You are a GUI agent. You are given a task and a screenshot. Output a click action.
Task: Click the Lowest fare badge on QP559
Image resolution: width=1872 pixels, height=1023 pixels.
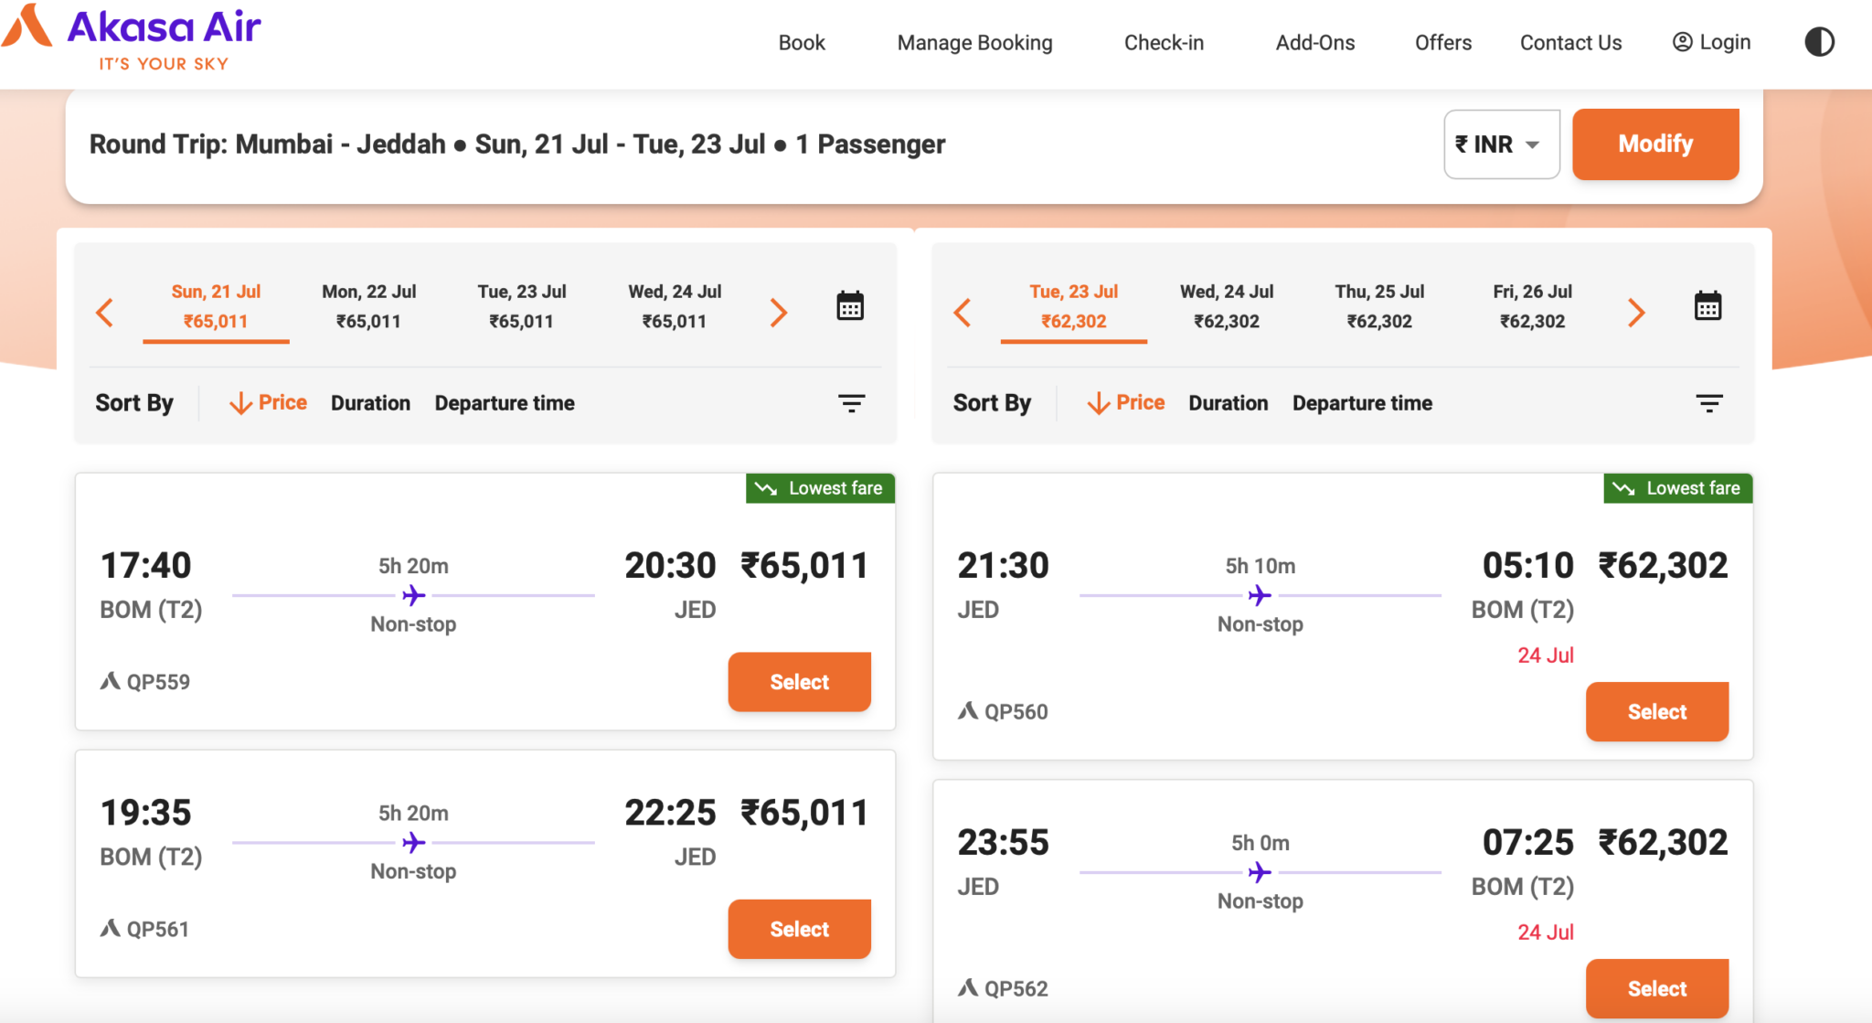[819, 487]
